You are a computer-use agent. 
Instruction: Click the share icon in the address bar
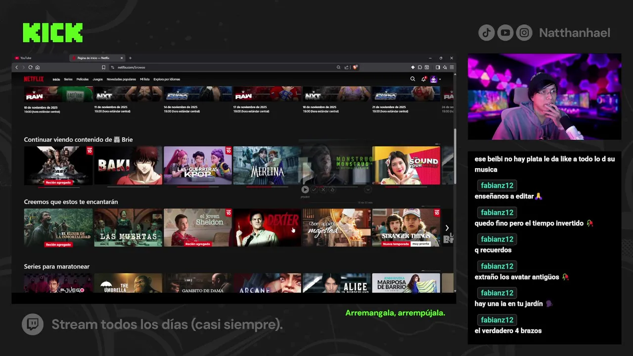[347, 67]
